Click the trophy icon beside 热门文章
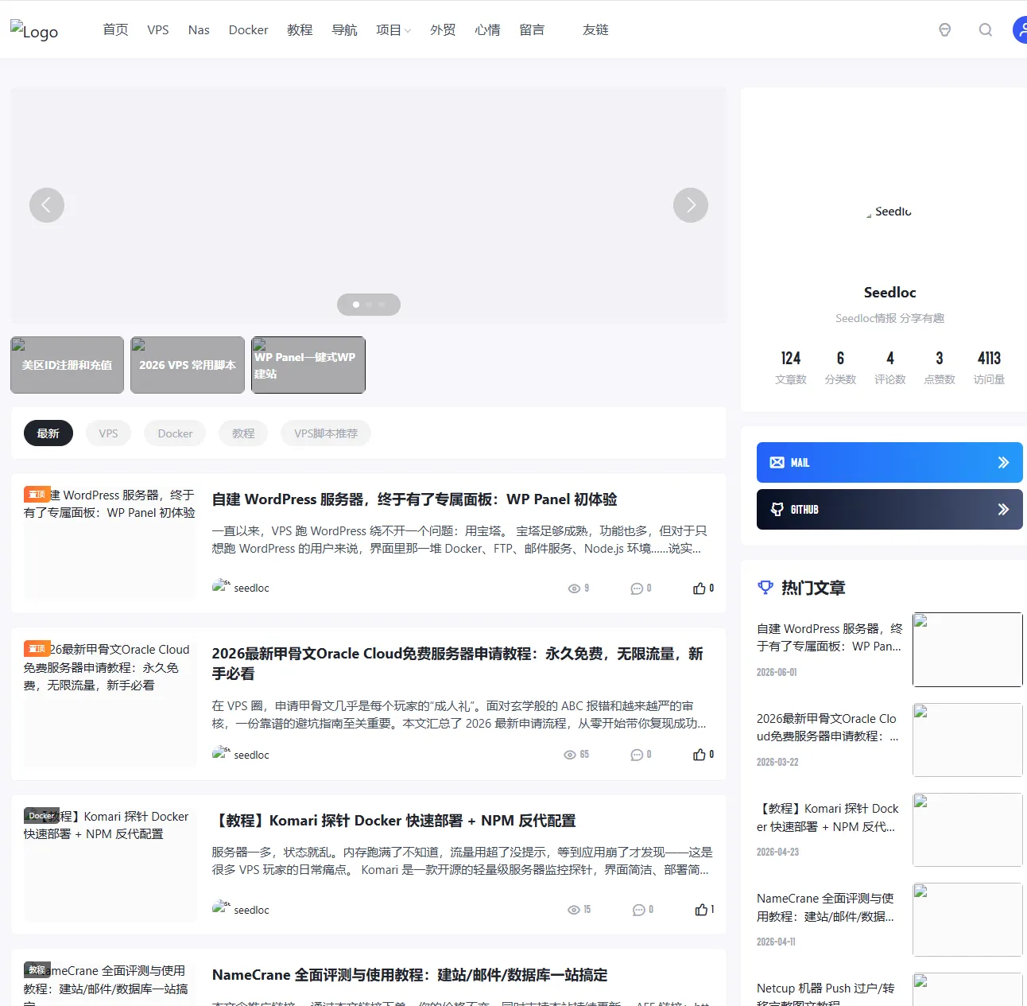 765,588
